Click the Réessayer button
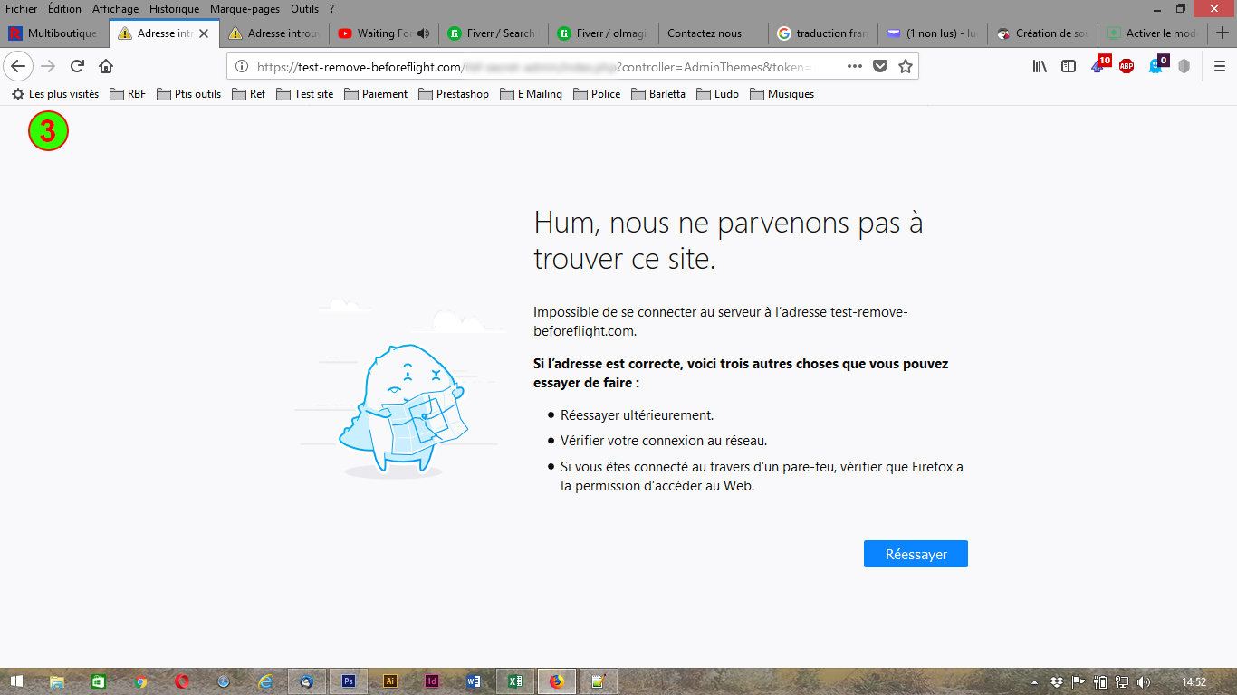1237x695 pixels. click(x=916, y=554)
